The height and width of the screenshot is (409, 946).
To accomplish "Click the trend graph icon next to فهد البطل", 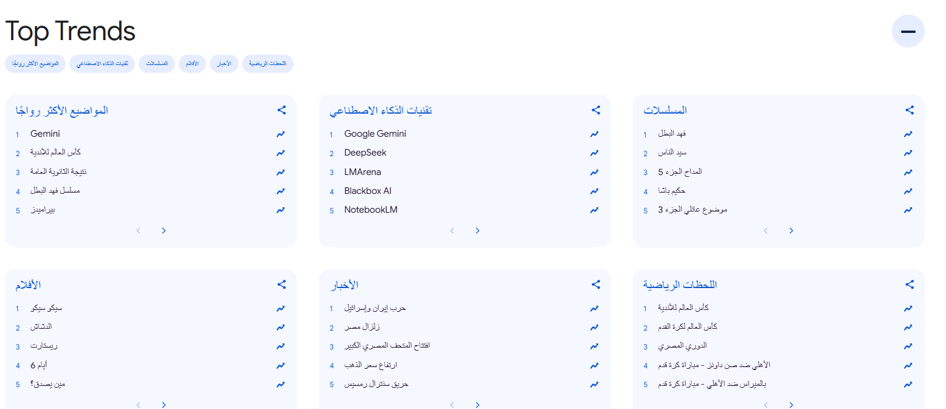I will click(x=908, y=134).
